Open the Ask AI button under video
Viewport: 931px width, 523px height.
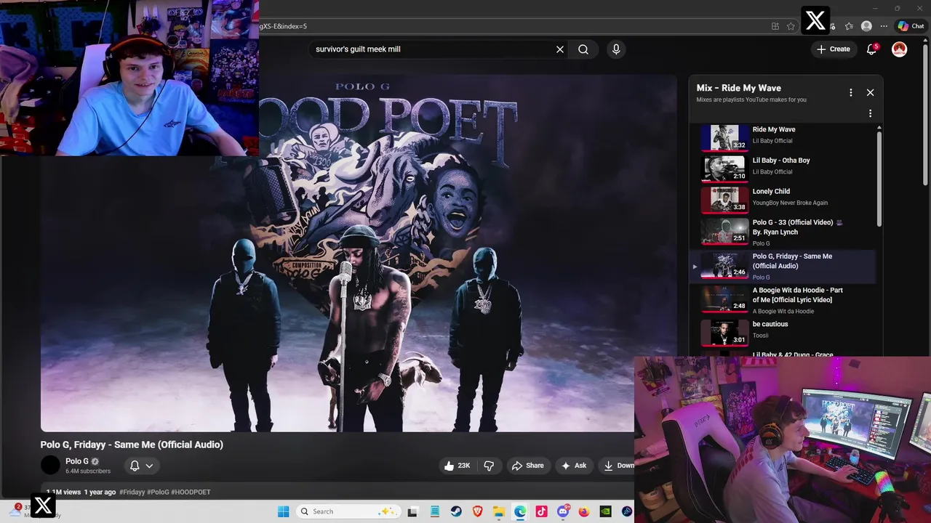click(x=573, y=466)
